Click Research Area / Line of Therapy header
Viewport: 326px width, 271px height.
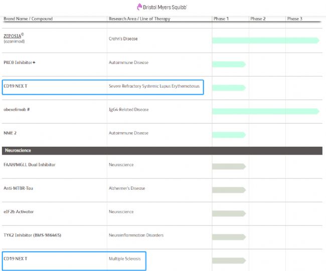click(x=139, y=19)
